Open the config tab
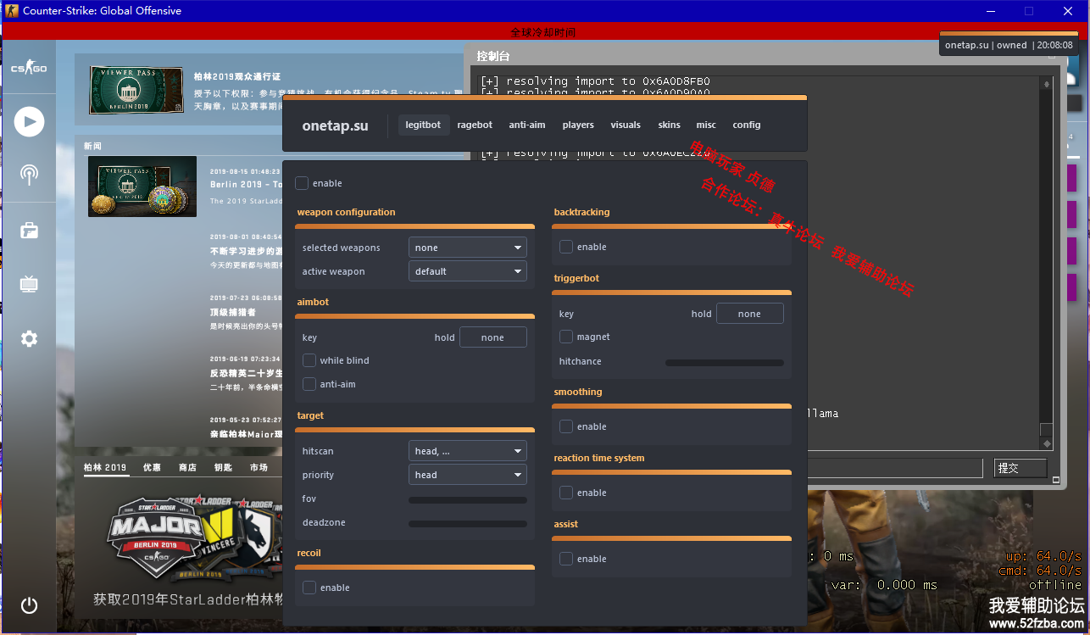The height and width of the screenshot is (635, 1090). pyautogui.click(x=747, y=125)
